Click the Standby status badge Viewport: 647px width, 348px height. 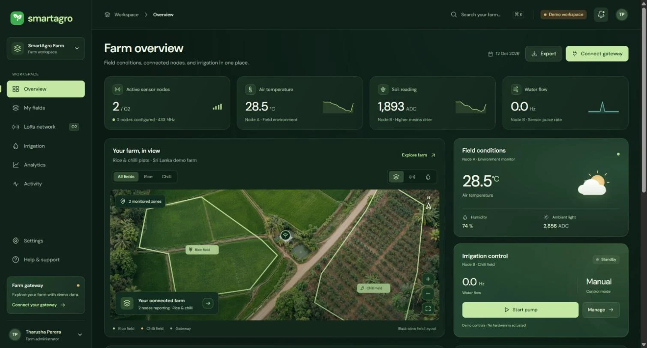tap(606, 260)
